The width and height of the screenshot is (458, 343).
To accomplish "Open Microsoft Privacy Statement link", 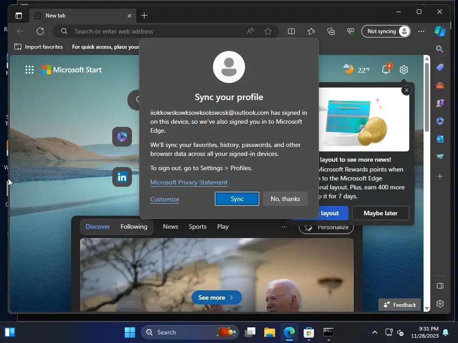I will pyautogui.click(x=189, y=182).
